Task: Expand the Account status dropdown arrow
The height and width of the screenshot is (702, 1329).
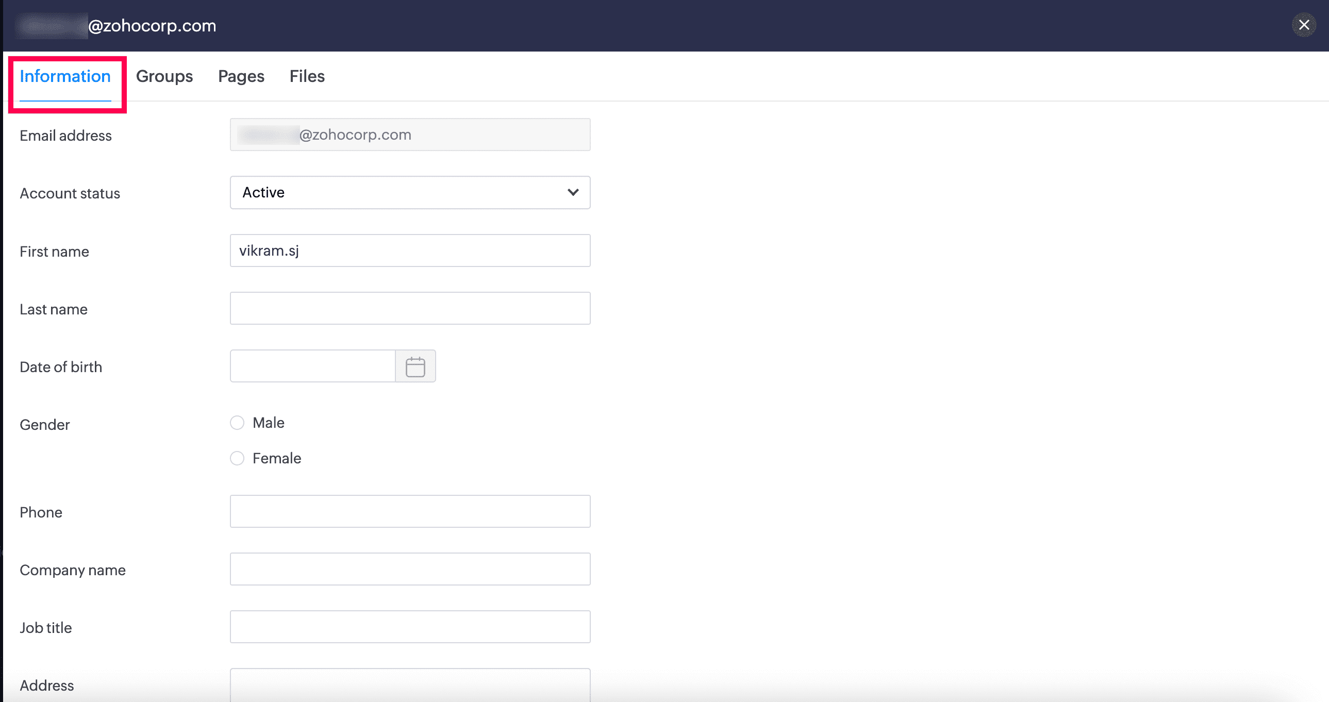Action: (x=573, y=192)
